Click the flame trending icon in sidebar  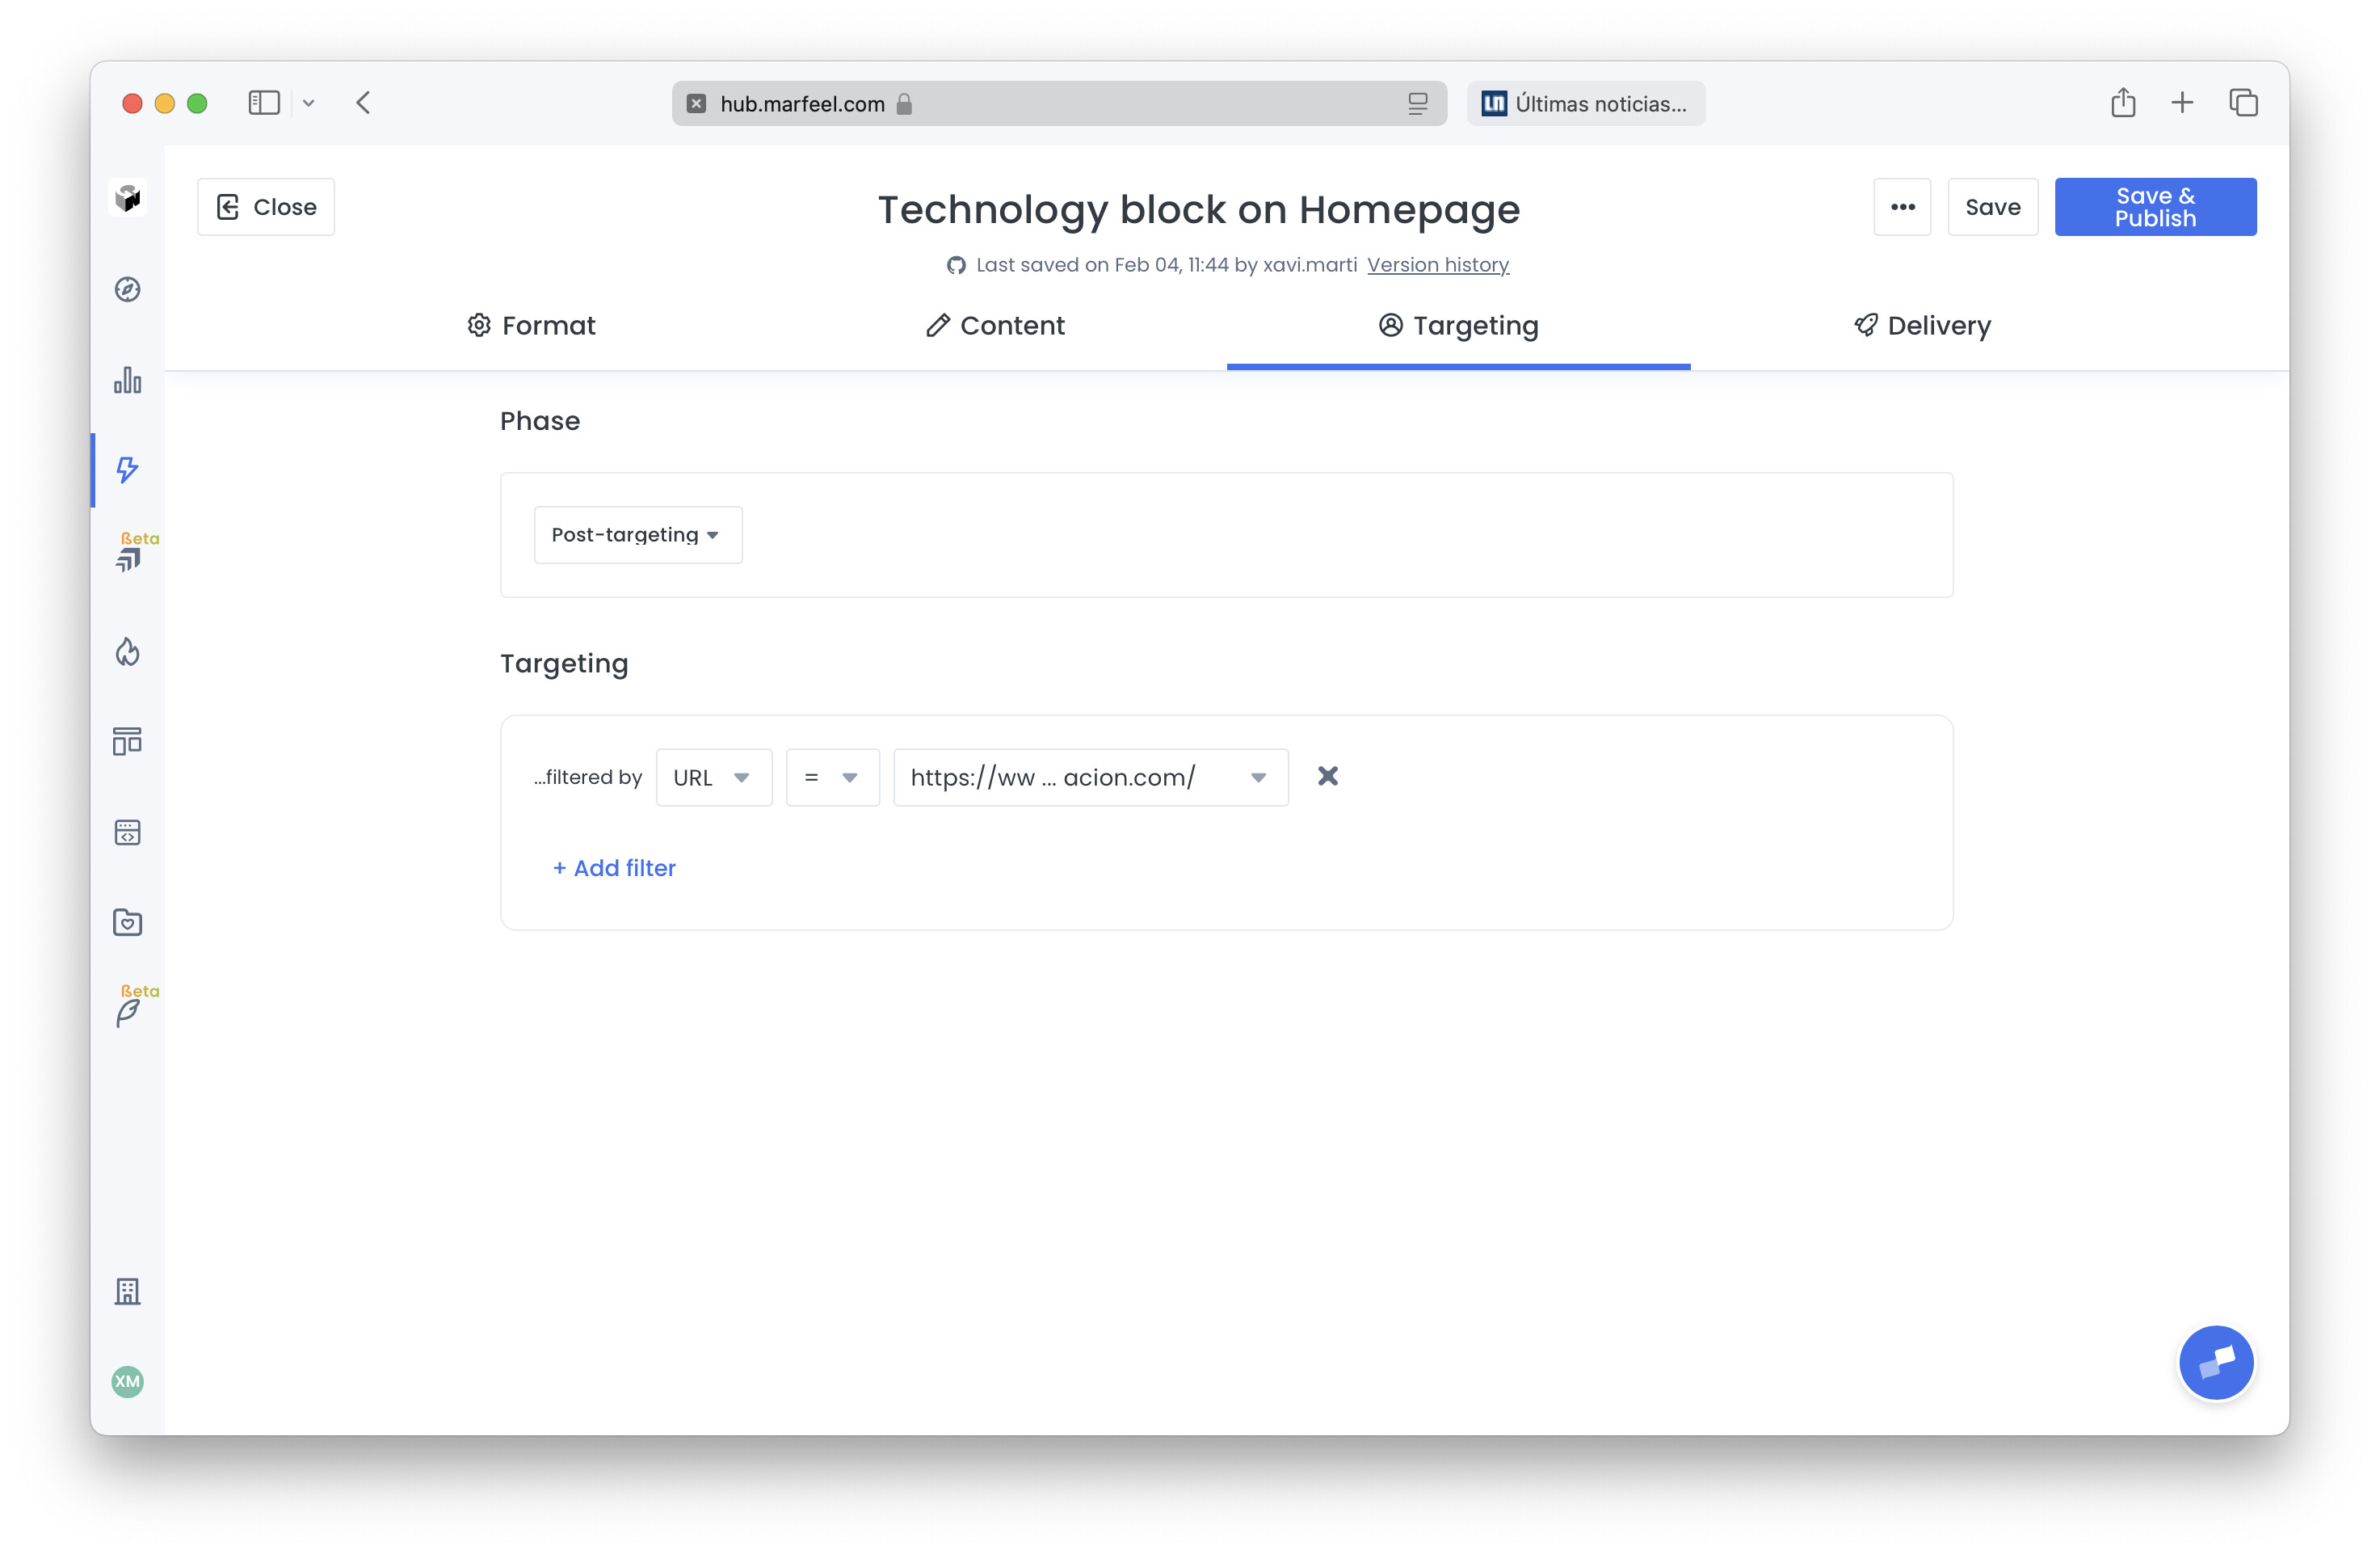point(127,651)
